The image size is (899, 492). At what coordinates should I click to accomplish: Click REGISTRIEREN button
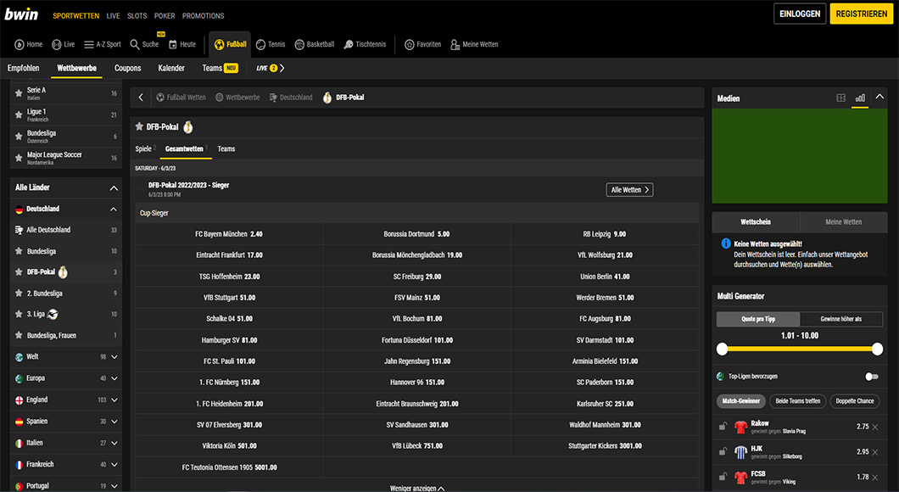pyautogui.click(x=861, y=14)
